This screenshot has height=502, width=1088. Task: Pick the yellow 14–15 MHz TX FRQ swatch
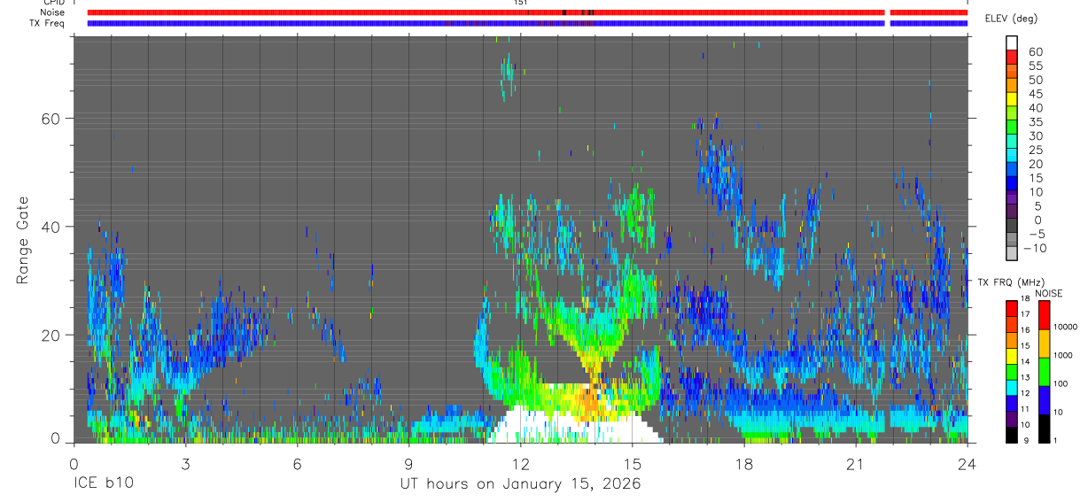click(1012, 354)
